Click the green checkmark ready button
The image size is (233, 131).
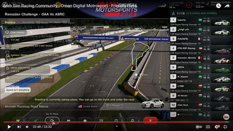point(36,121)
